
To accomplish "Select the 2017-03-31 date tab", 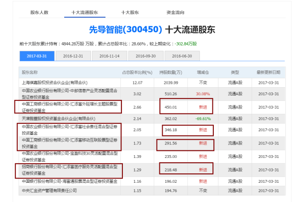I will tap(37, 56).
